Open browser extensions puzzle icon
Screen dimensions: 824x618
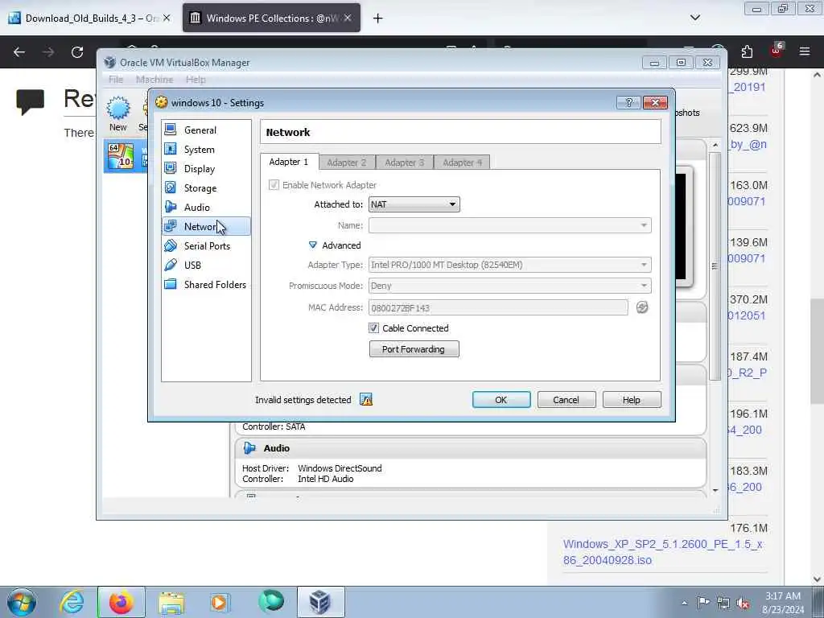(x=747, y=51)
